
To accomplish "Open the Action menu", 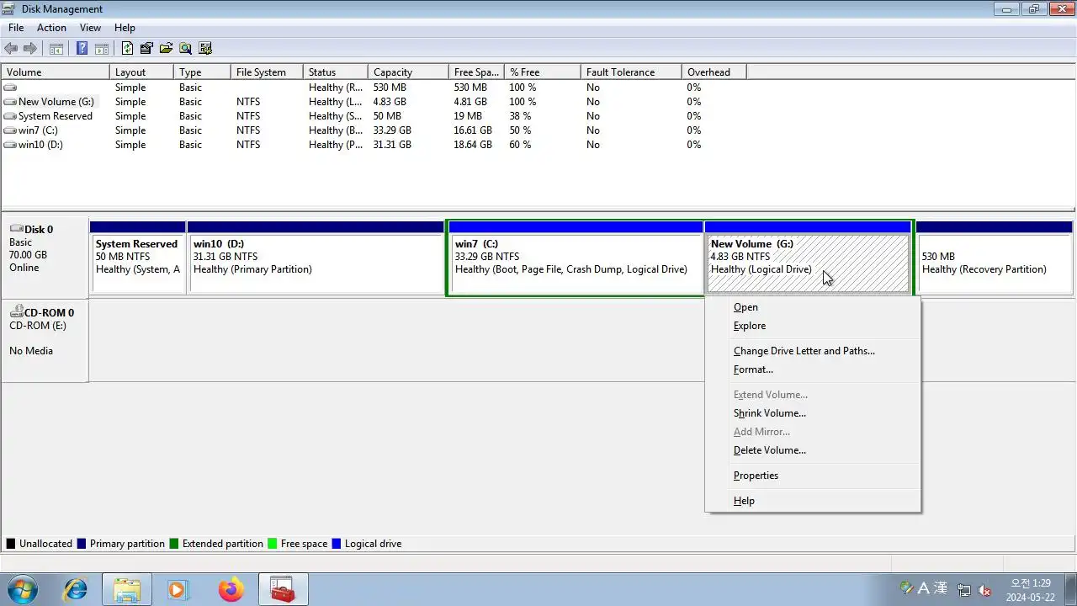I will 51,28.
